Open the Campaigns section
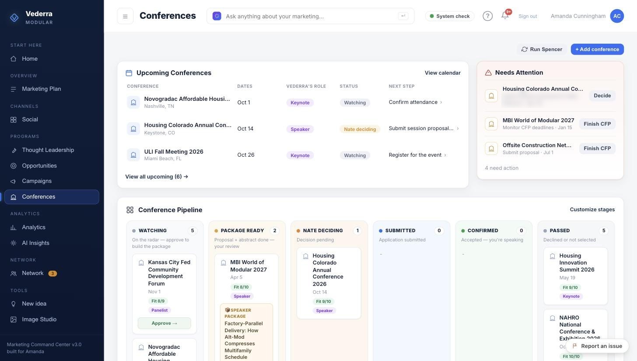 click(x=52, y=181)
